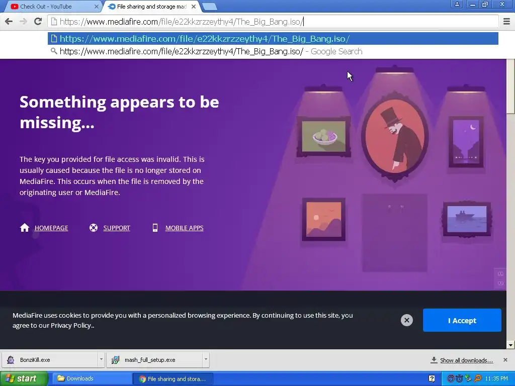The width and height of the screenshot is (515, 386).
Task: Click the page icon in the address bar
Action: click(54, 22)
